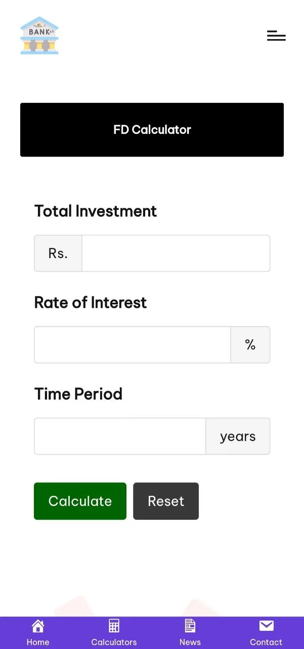Screen dimensions: 304x649
Task: Tap the Bank logo icon
Action: click(x=39, y=35)
